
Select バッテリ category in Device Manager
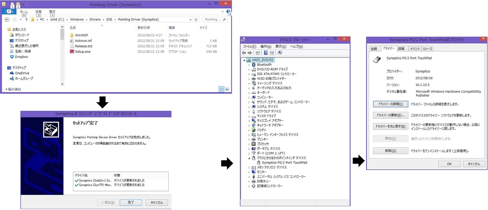click(261, 130)
